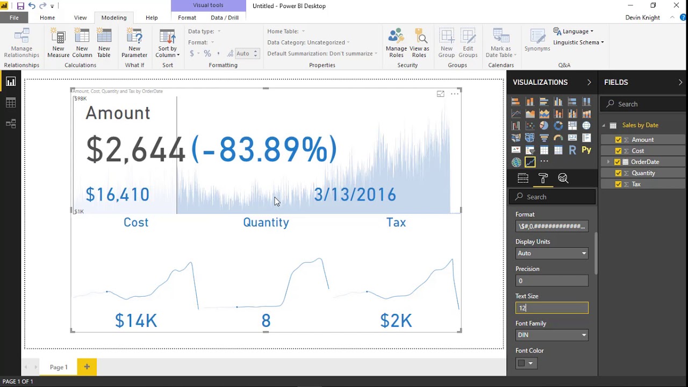Turn on focus mode for the visual

point(441,94)
